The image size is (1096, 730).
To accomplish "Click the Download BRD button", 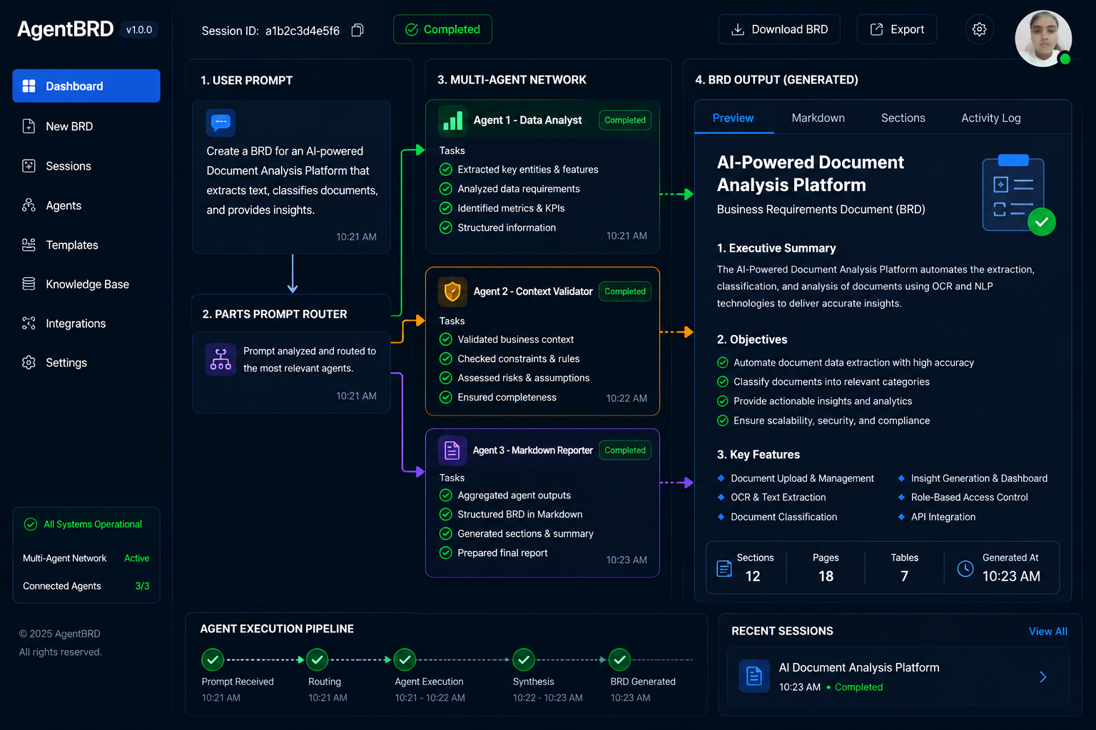I will (x=779, y=29).
